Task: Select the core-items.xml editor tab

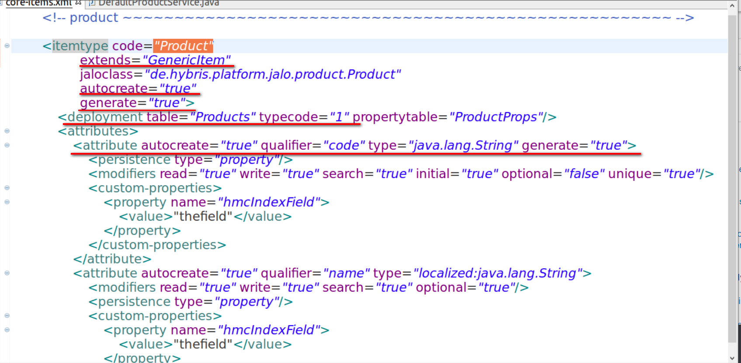Action: [x=38, y=3]
